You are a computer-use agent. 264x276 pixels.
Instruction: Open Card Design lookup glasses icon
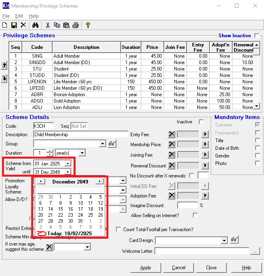pos(234,240)
